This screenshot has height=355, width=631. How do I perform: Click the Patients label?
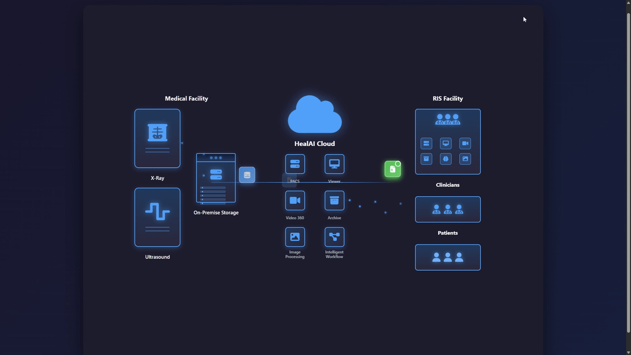pyautogui.click(x=448, y=233)
